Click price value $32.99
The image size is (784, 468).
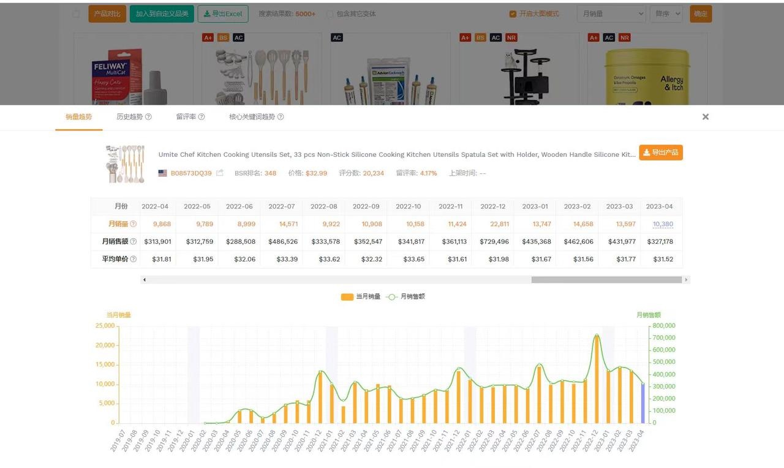pyautogui.click(x=316, y=173)
